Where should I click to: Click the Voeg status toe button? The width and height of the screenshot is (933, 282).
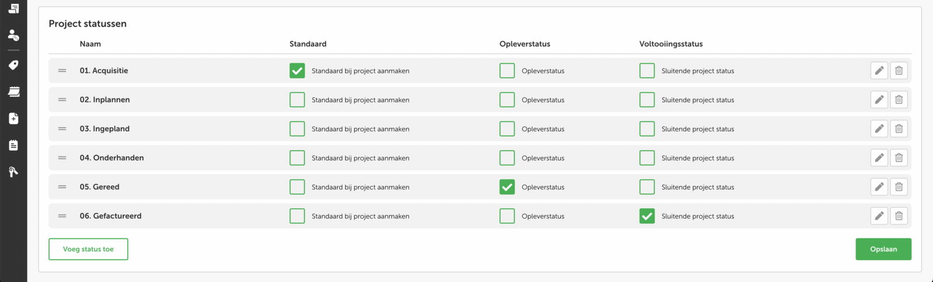click(x=88, y=249)
